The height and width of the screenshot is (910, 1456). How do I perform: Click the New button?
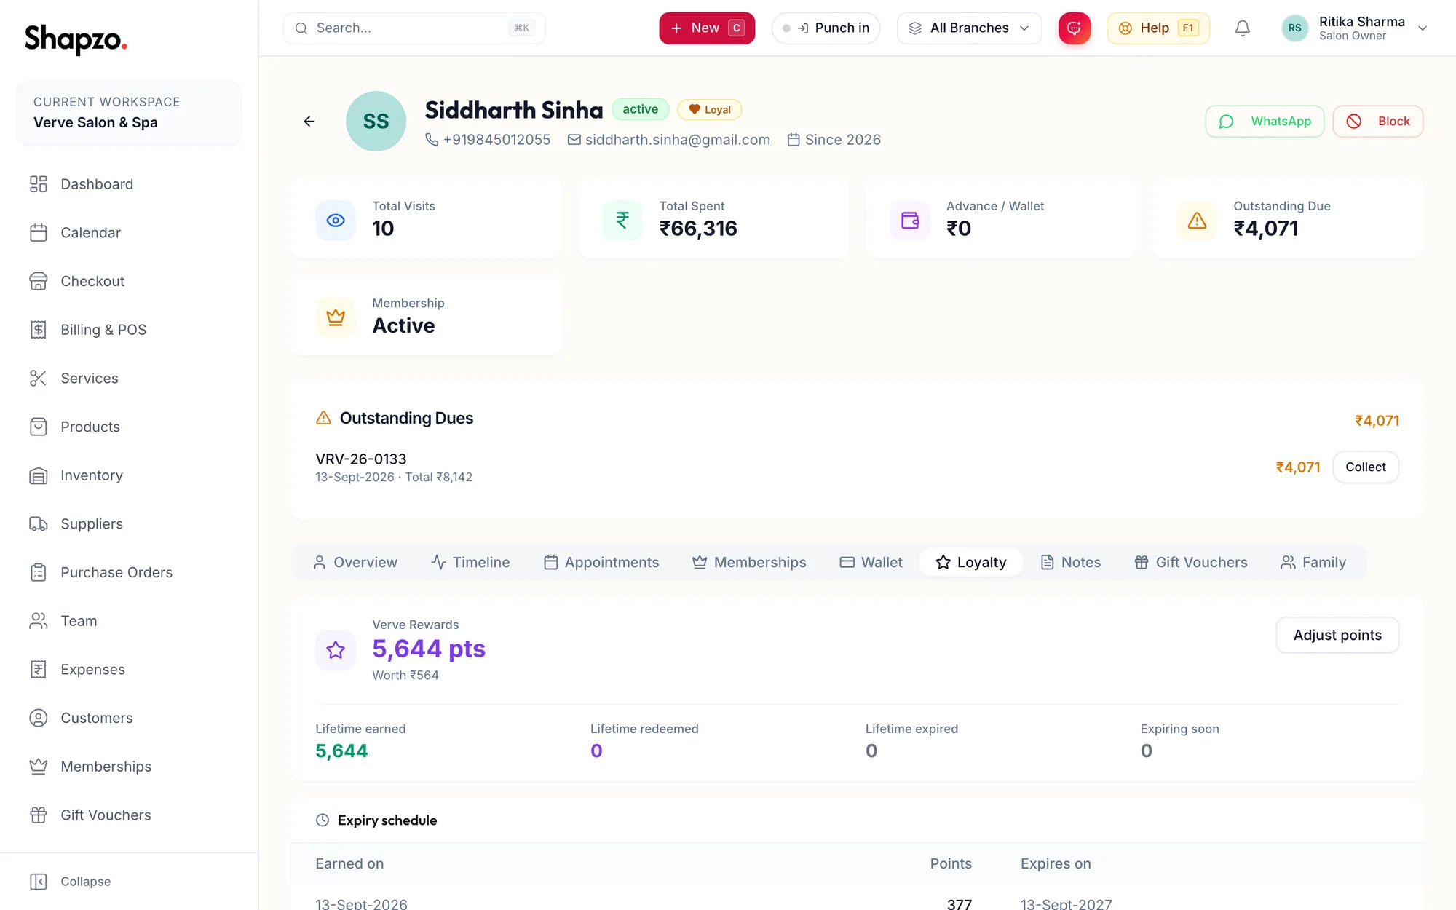coord(707,28)
